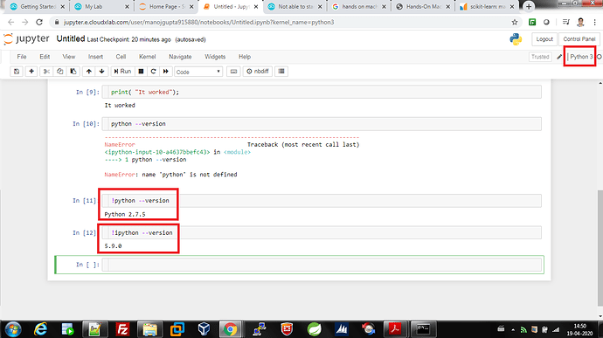Save notebook with the floppy disk icon
603x338 pixels.
click(x=17, y=72)
